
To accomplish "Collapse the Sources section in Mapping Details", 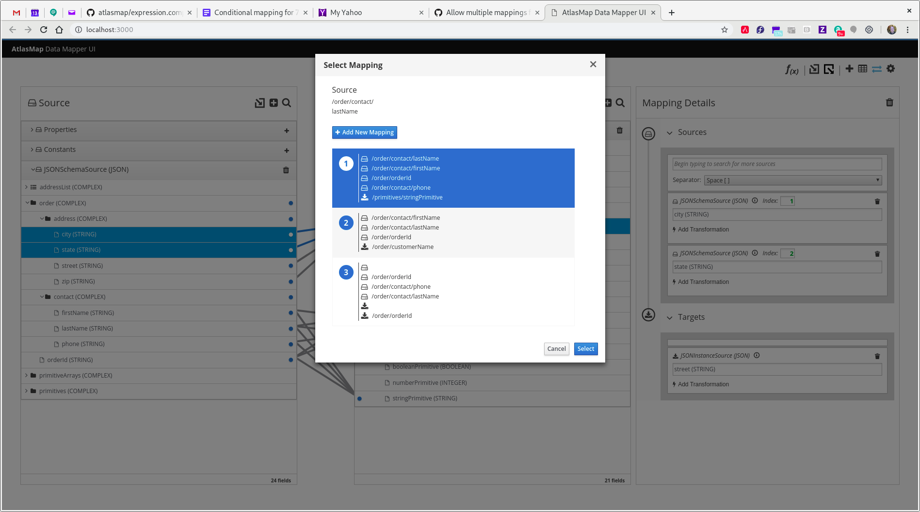I will point(670,132).
